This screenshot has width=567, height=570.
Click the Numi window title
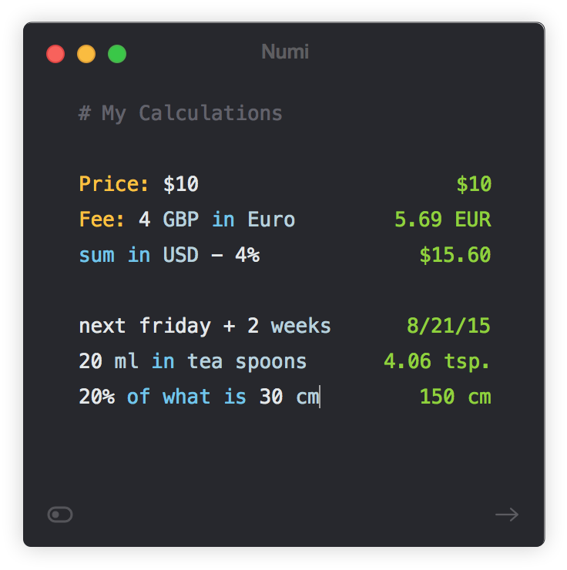point(285,52)
